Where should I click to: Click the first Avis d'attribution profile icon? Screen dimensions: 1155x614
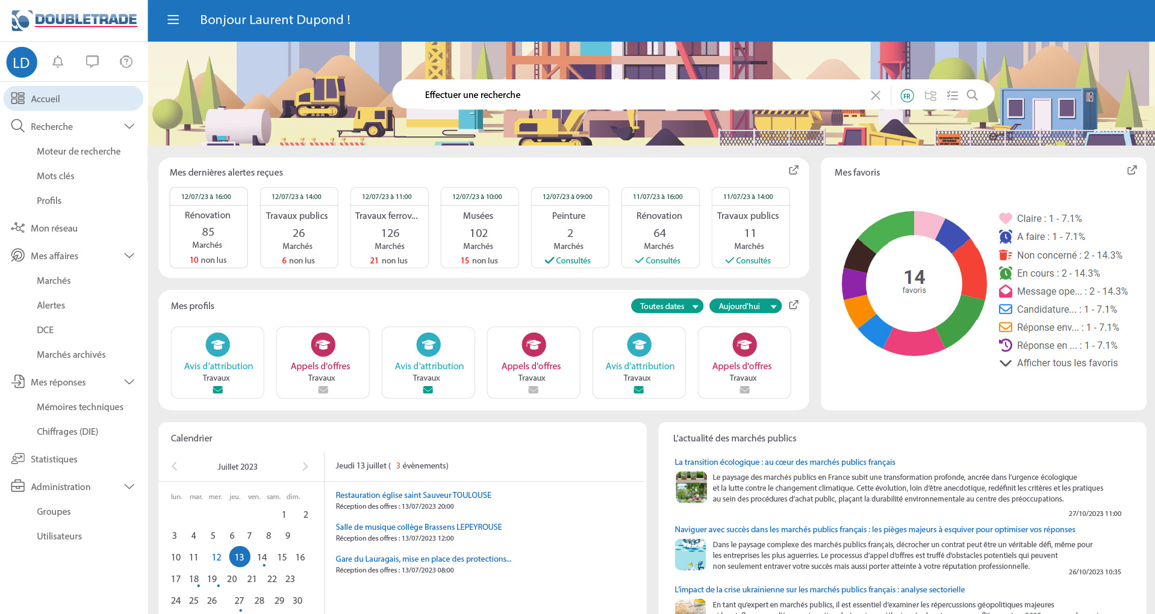tap(217, 345)
